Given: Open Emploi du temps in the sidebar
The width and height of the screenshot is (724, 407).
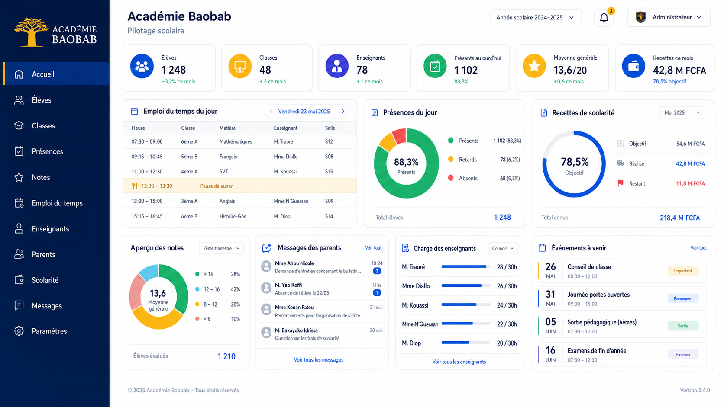Looking at the screenshot, I should pos(56,203).
